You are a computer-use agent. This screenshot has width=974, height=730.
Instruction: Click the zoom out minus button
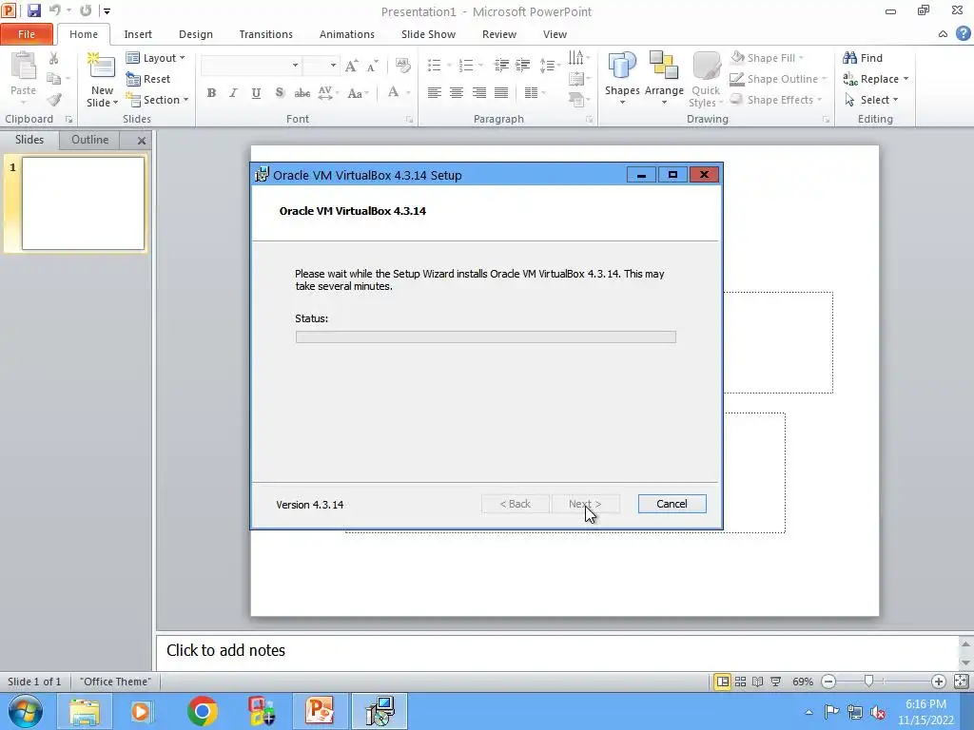click(828, 682)
